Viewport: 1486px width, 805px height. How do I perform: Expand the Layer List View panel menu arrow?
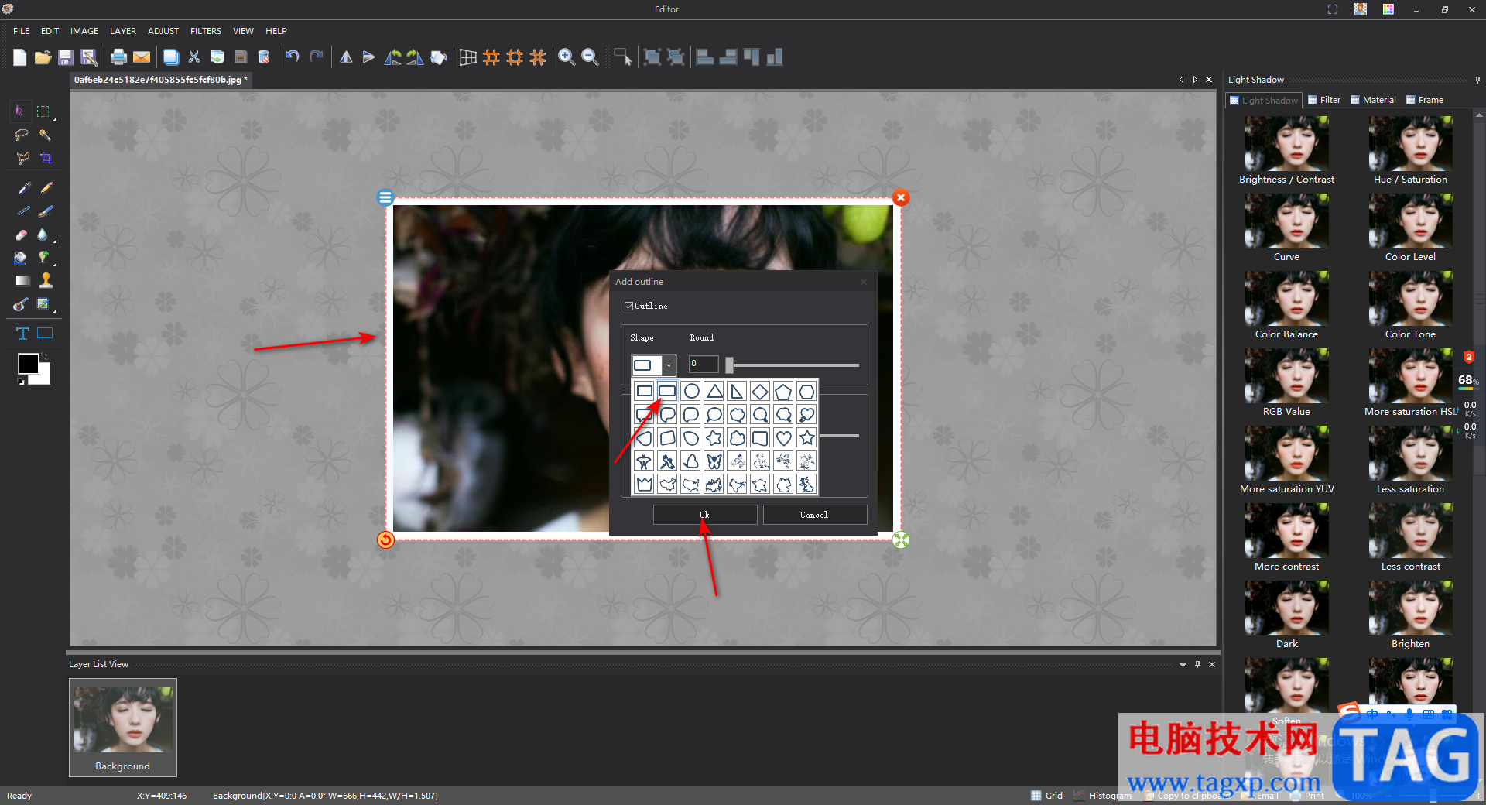click(1183, 665)
